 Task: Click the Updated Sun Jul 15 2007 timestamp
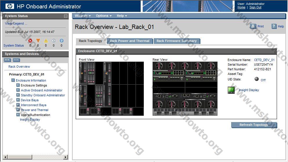30,32
